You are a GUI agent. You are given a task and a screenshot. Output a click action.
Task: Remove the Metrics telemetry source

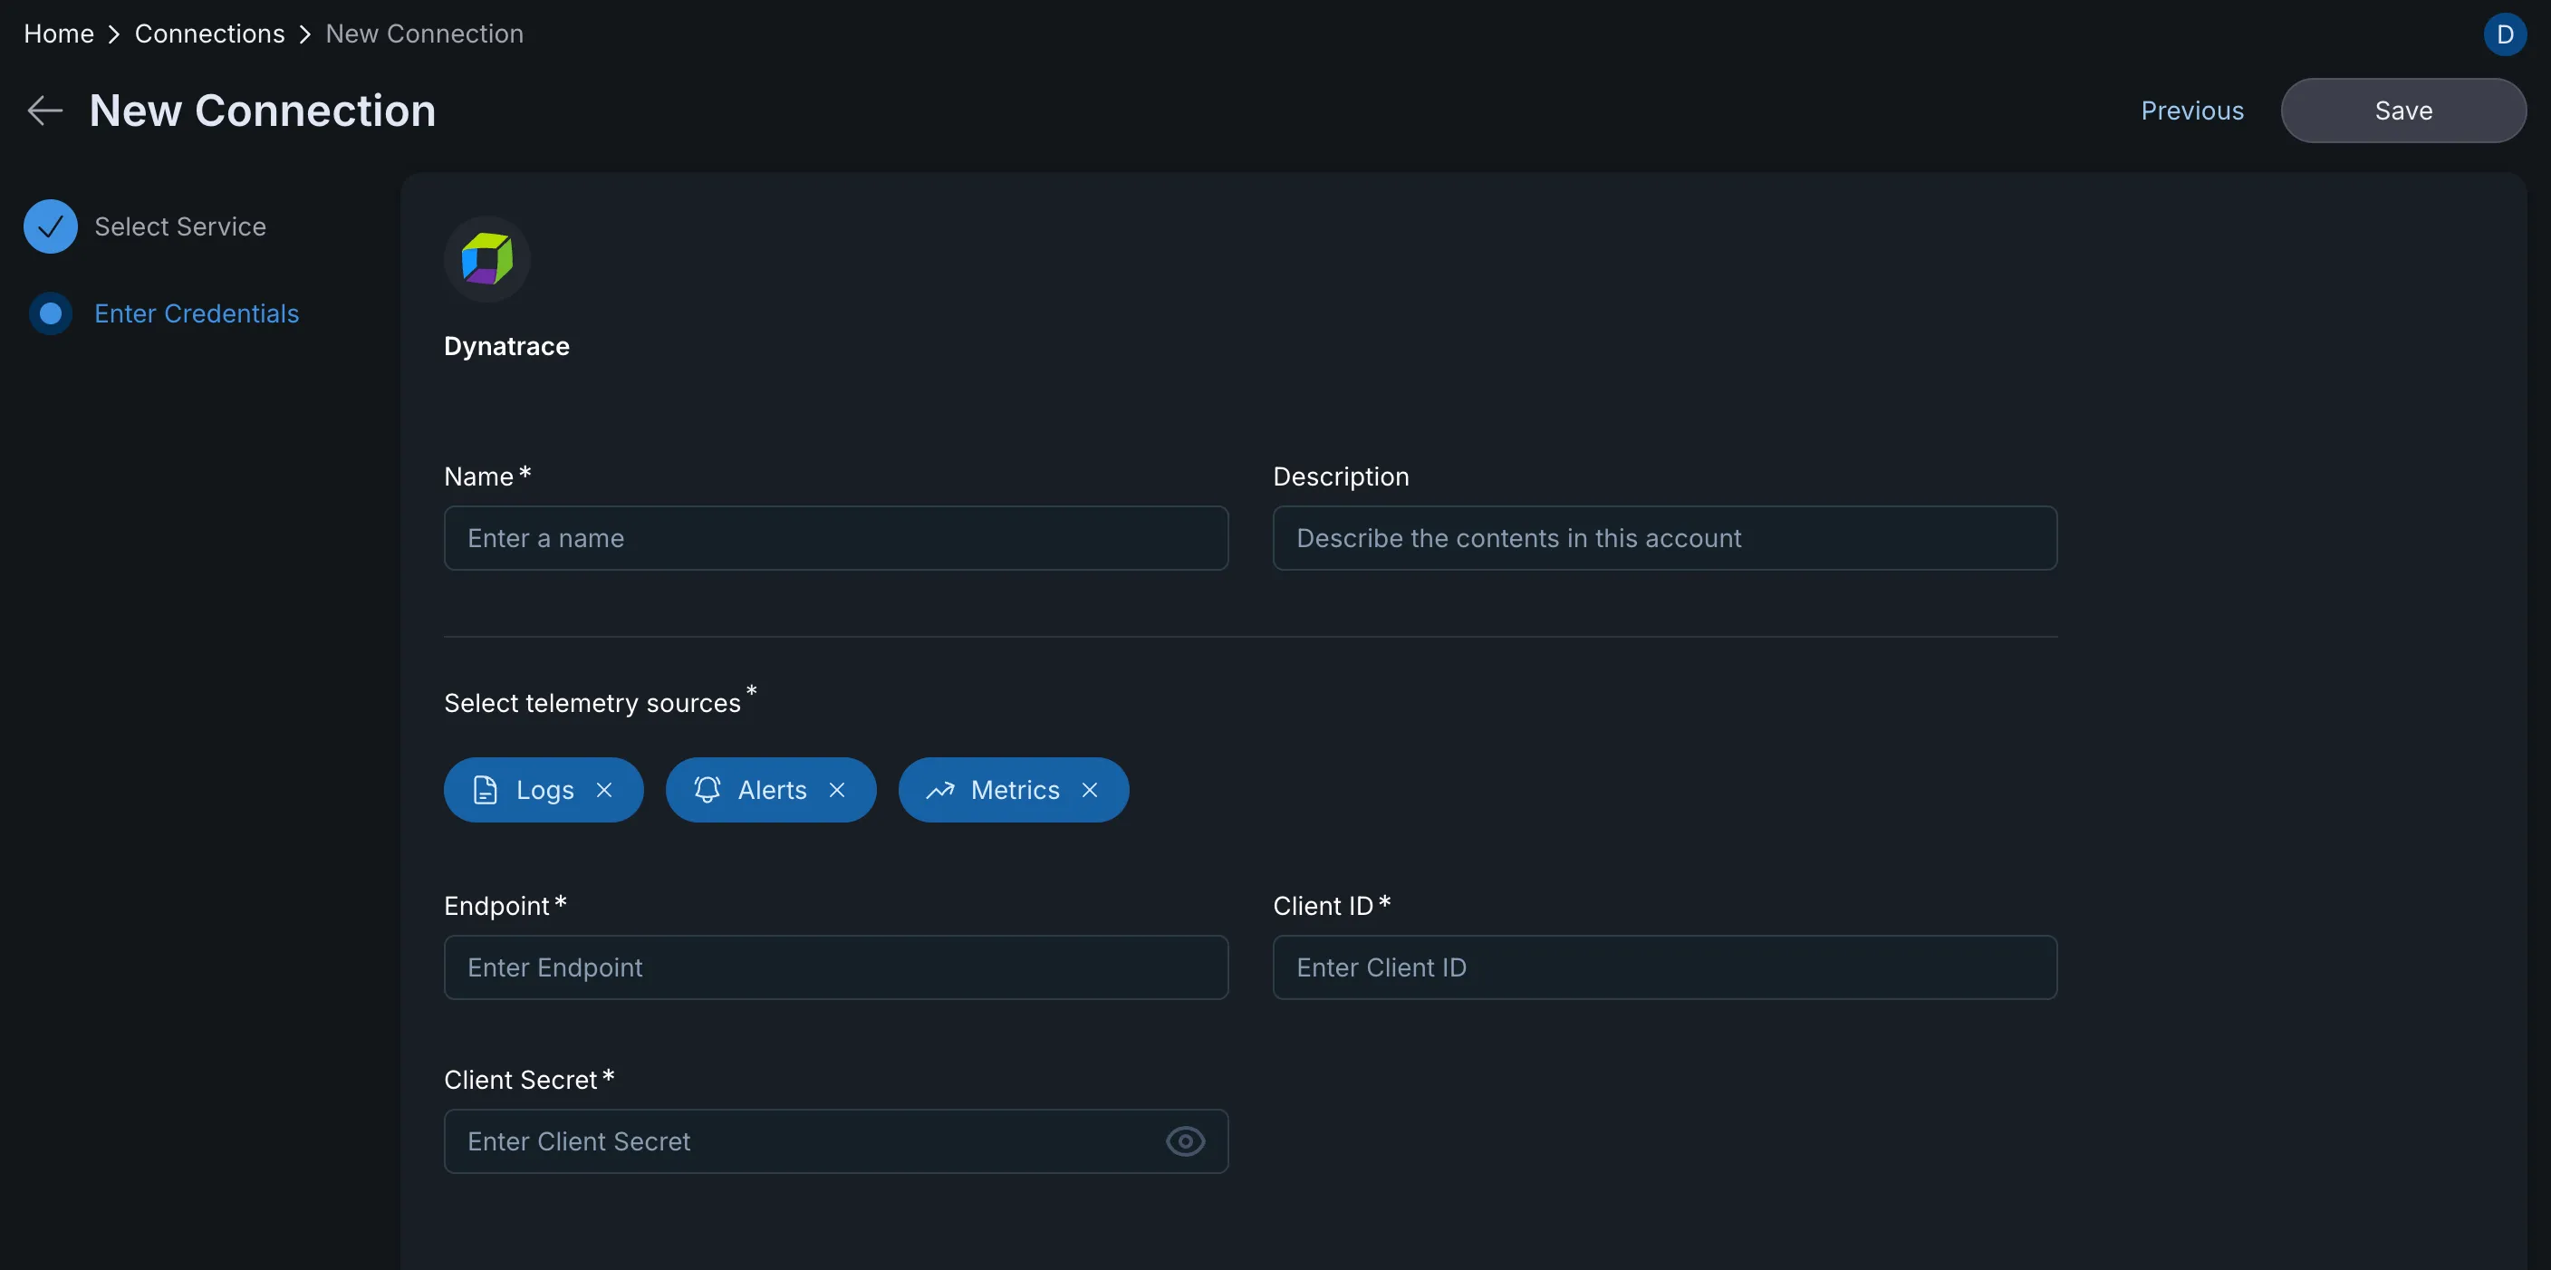1089,790
